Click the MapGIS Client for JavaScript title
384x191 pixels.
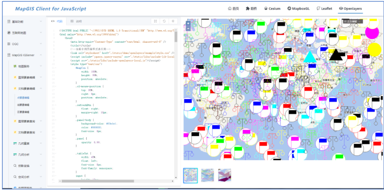coord(51,9)
